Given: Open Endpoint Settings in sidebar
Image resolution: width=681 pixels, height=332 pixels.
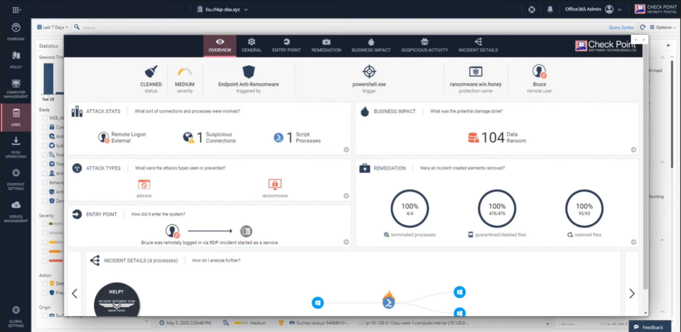Looking at the screenshot, I should click(x=16, y=179).
